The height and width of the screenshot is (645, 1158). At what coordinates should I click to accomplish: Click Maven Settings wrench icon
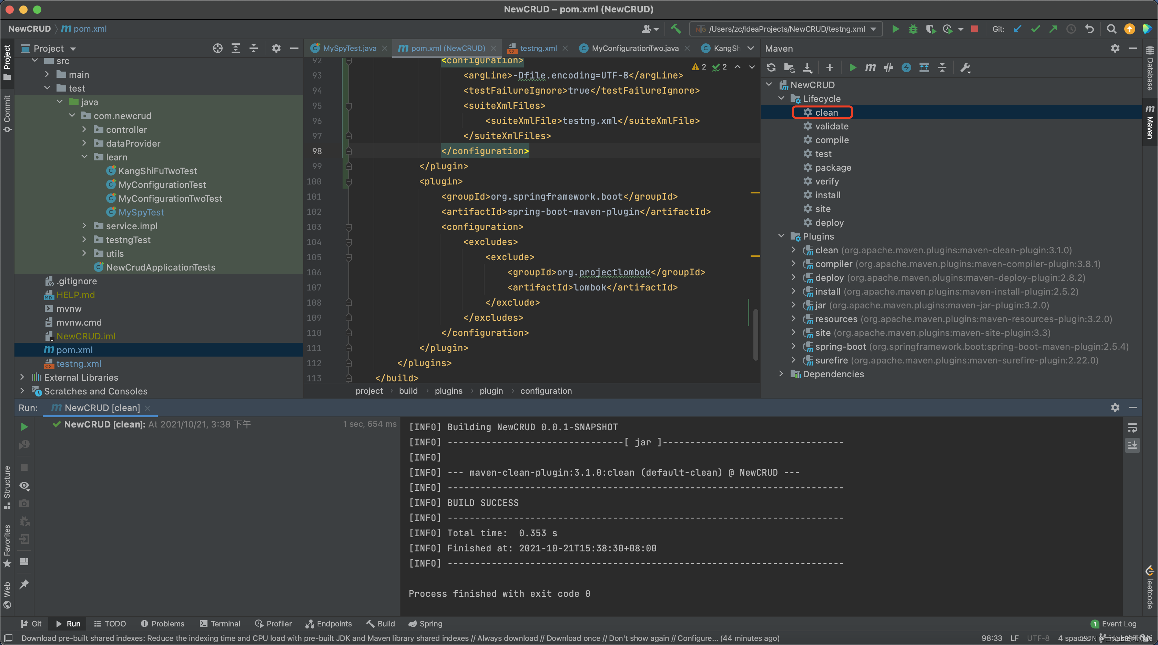click(x=965, y=68)
